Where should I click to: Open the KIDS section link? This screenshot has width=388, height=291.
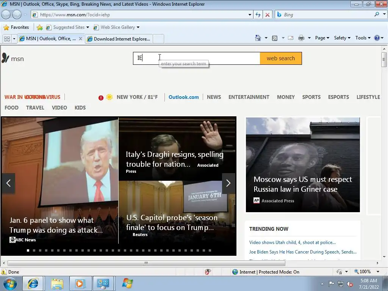coord(80,108)
